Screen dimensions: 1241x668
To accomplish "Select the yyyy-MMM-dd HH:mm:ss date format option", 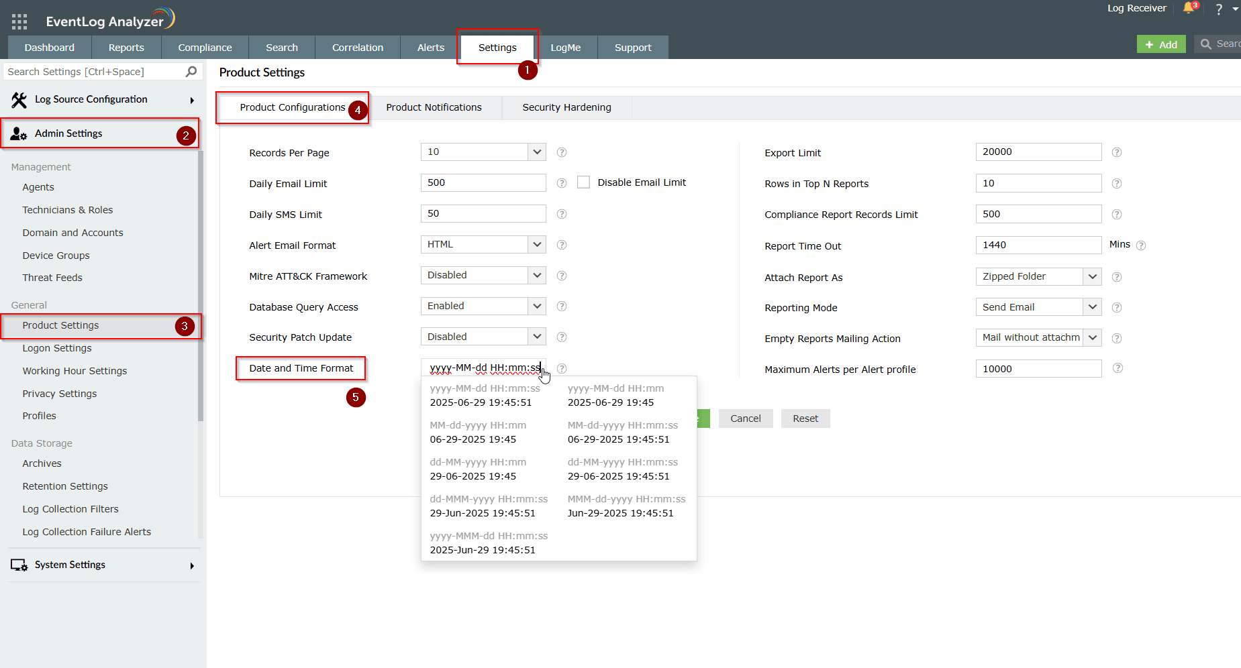I will click(489, 543).
